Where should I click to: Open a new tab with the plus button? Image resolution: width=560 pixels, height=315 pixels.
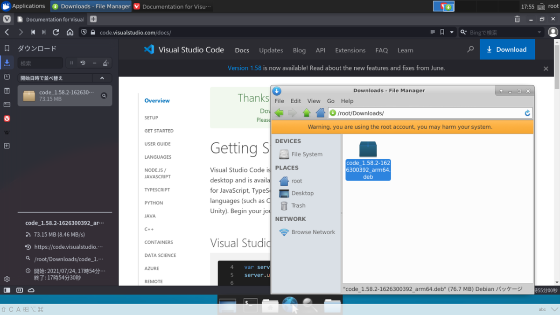(x=93, y=19)
